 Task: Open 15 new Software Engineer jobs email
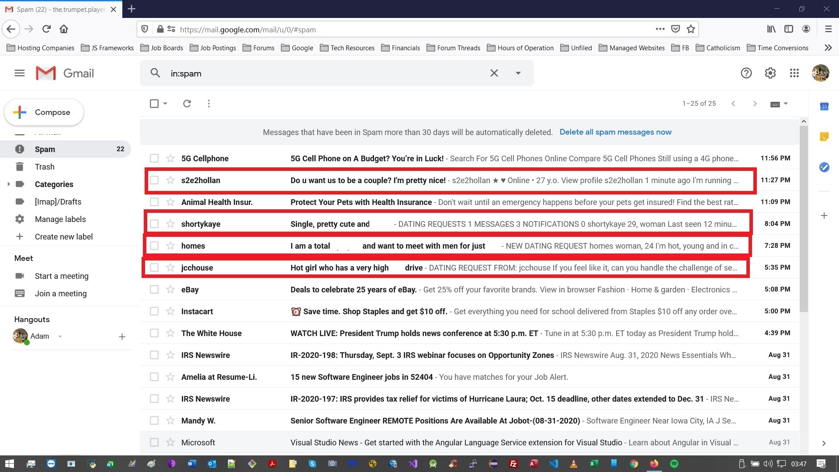click(x=470, y=377)
